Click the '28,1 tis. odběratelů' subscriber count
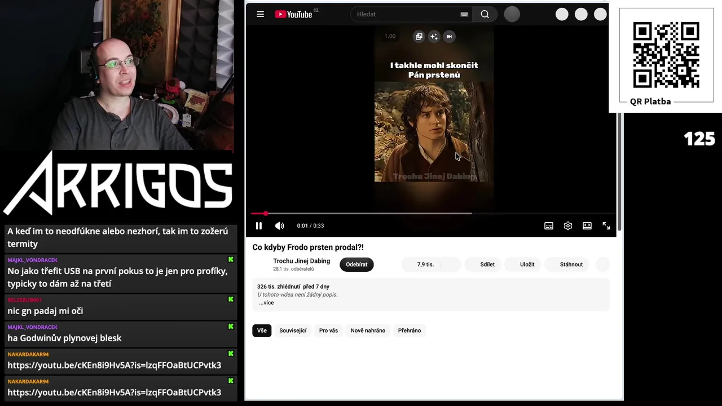Viewport: 722px width, 406px height. click(x=293, y=270)
